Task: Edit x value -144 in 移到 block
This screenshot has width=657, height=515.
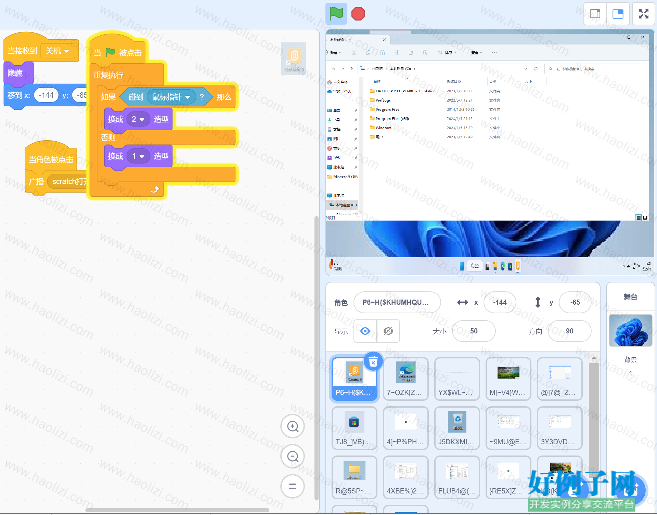Action: [46, 95]
